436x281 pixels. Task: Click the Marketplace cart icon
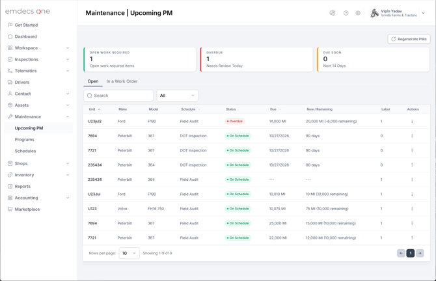tap(10, 209)
